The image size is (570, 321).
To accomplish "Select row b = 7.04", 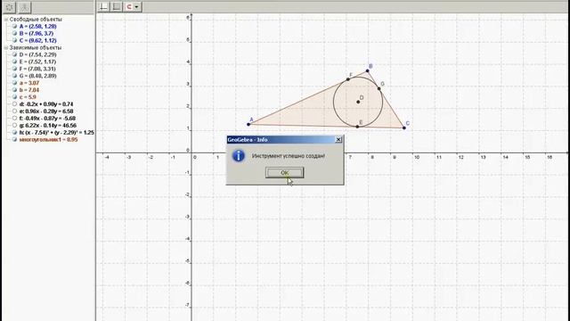I will (x=29, y=90).
